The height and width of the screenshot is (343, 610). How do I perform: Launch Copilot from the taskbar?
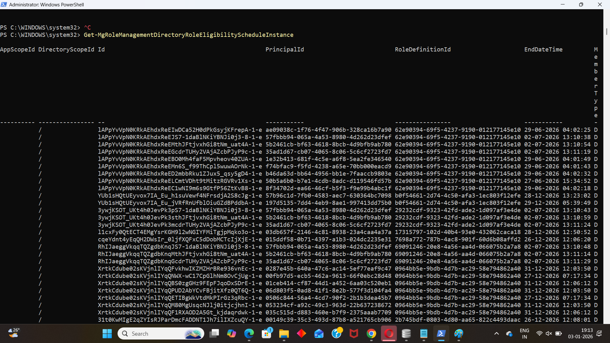[232, 333]
